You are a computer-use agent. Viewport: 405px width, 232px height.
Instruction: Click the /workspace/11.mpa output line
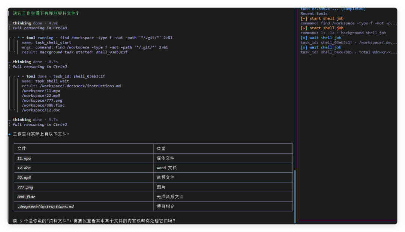(x=41, y=91)
